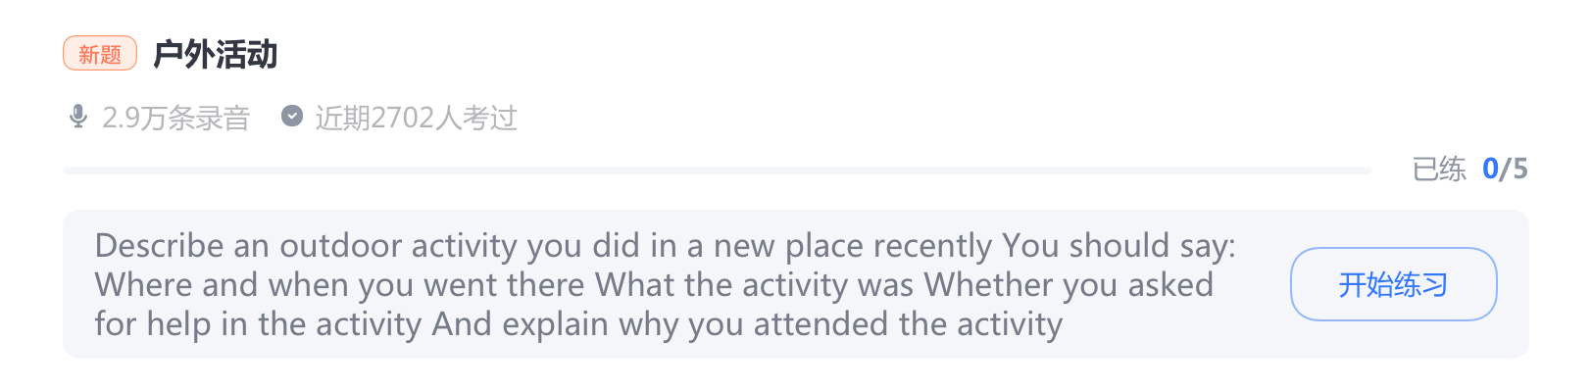This screenshot has width=1592, height=390.
Task: Click the line starting "Describe an outdoor activity"
Action: point(665,245)
